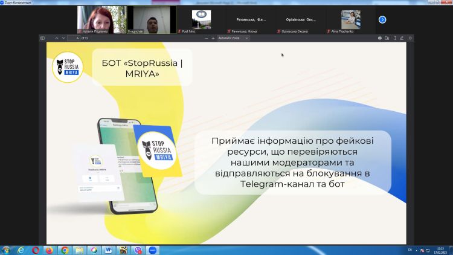Open PDF viewer tools menu chevrons
This screenshot has width=453, height=255.
coord(410,38)
